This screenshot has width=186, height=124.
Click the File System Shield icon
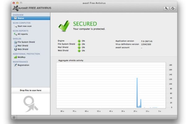15,42
